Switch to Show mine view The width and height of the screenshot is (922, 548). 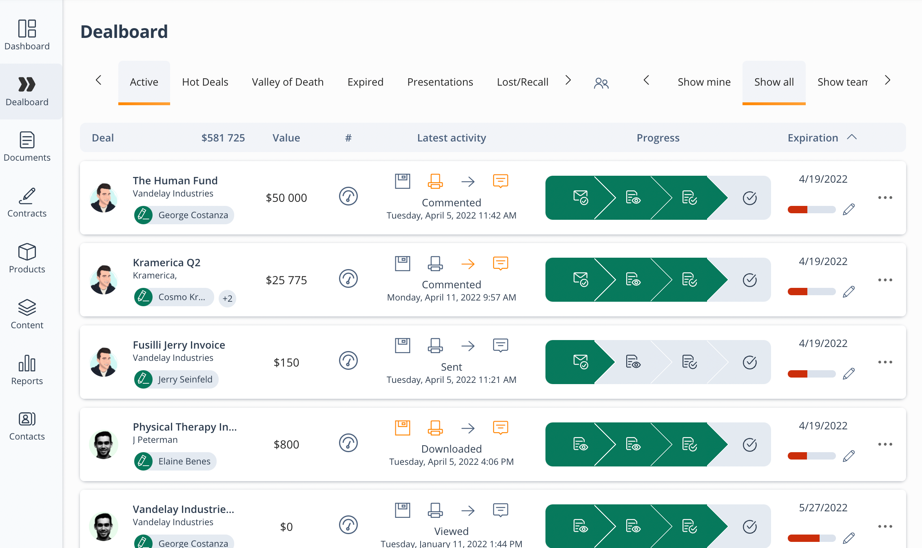point(704,82)
